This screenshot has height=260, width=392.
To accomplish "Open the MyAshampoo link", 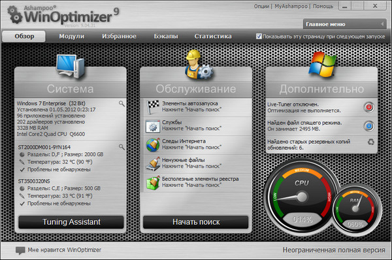I will tap(291, 7).
